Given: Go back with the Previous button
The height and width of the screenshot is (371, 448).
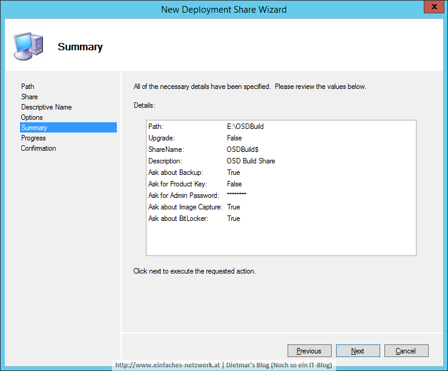Looking at the screenshot, I should (309, 350).
